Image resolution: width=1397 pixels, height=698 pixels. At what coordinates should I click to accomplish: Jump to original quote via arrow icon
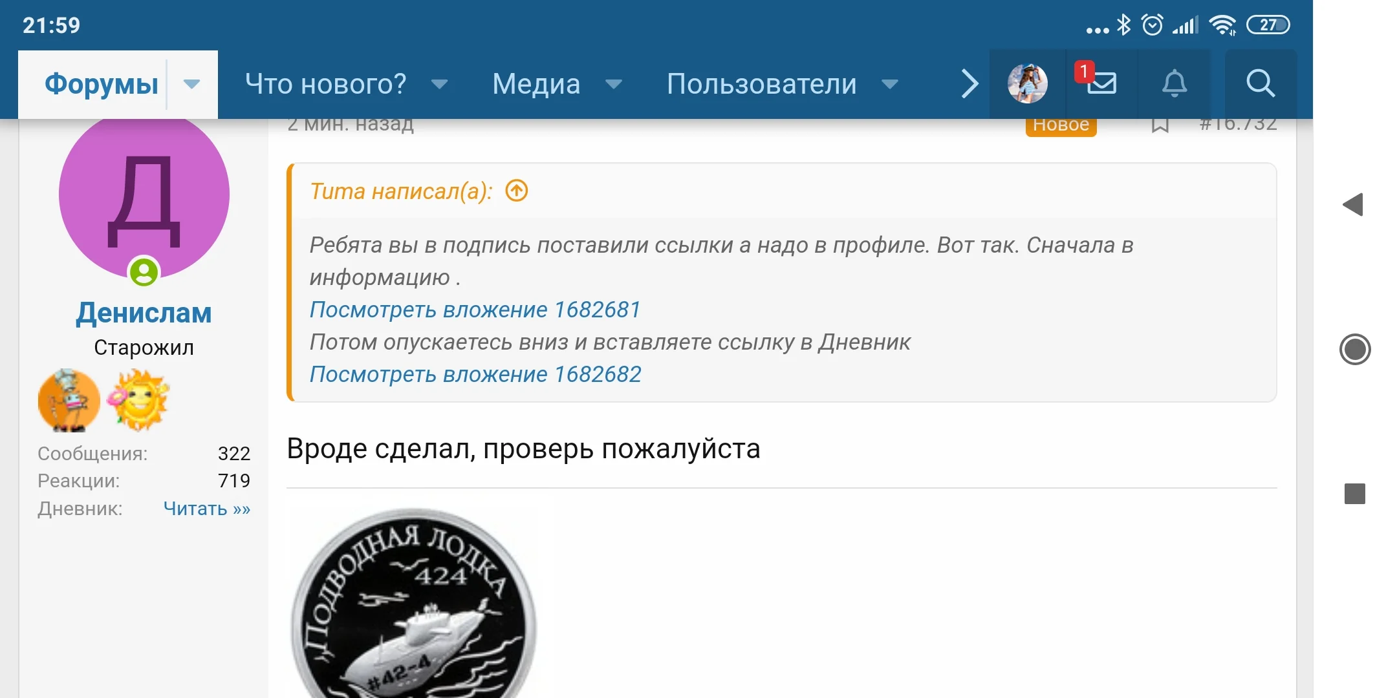pos(515,191)
